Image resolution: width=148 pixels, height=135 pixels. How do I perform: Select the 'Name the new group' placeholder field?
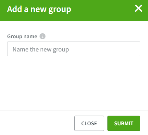click(x=74, y=49)
